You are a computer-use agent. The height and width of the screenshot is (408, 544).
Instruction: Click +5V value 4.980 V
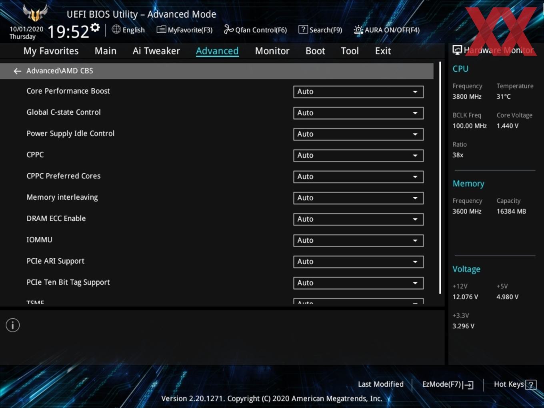coord(507,297)
